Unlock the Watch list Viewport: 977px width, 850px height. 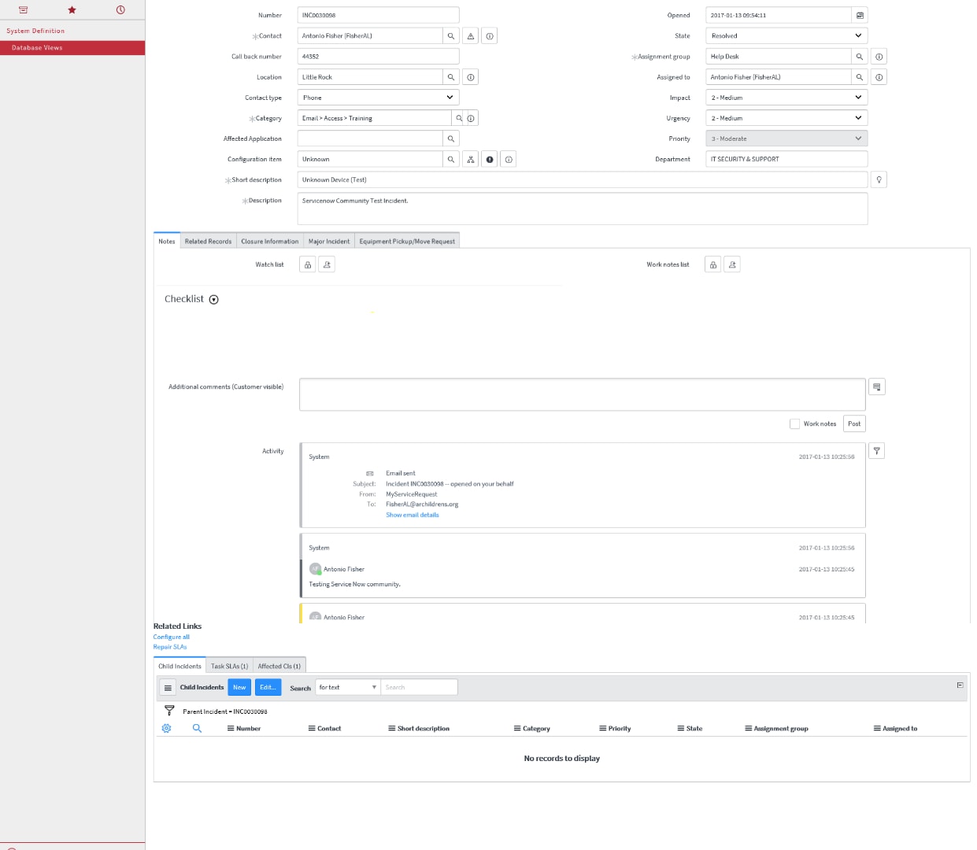(x=308, y=264)
